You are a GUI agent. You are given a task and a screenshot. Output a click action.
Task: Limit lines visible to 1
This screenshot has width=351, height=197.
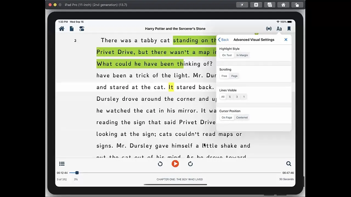[244, 97]
